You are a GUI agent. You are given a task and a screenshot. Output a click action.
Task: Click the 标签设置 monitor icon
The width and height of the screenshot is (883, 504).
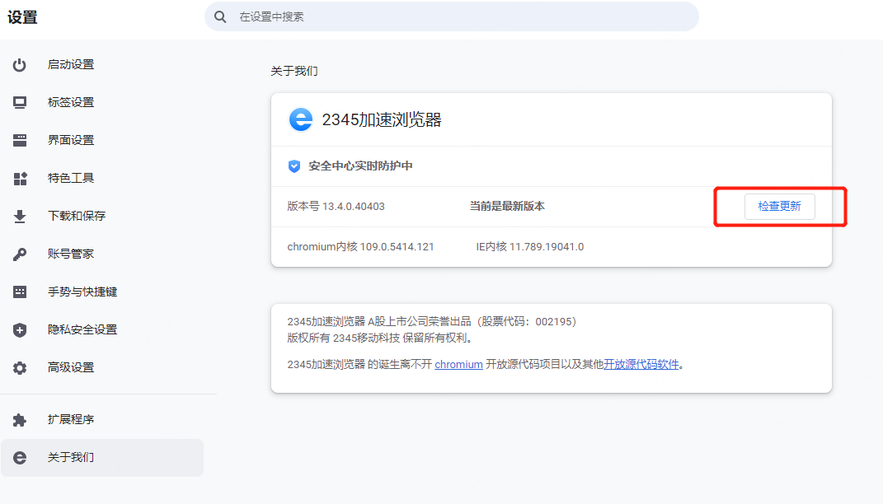19,102
